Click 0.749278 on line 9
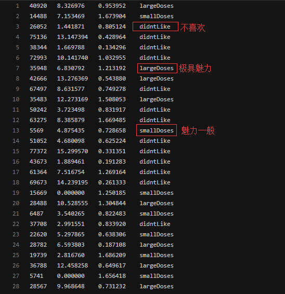This screenshot has height=294, width=285. click(x=112, y=89)
